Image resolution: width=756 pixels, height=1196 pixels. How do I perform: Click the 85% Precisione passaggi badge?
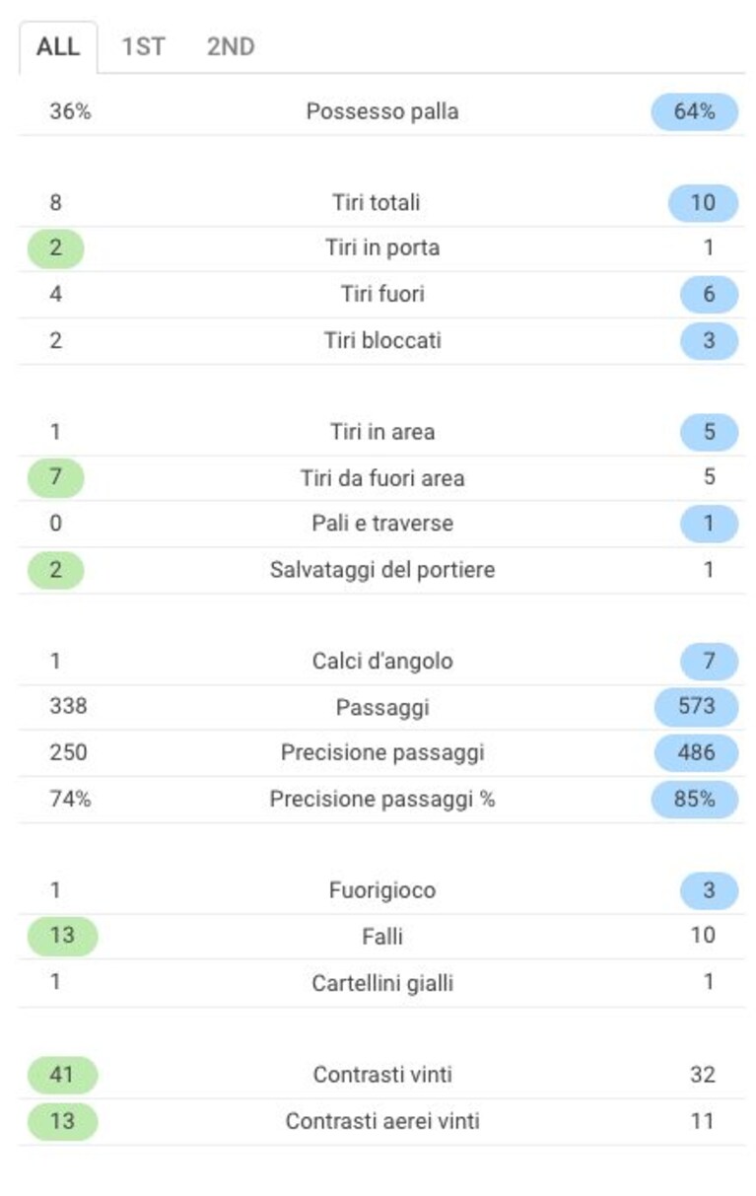point(694,799)
